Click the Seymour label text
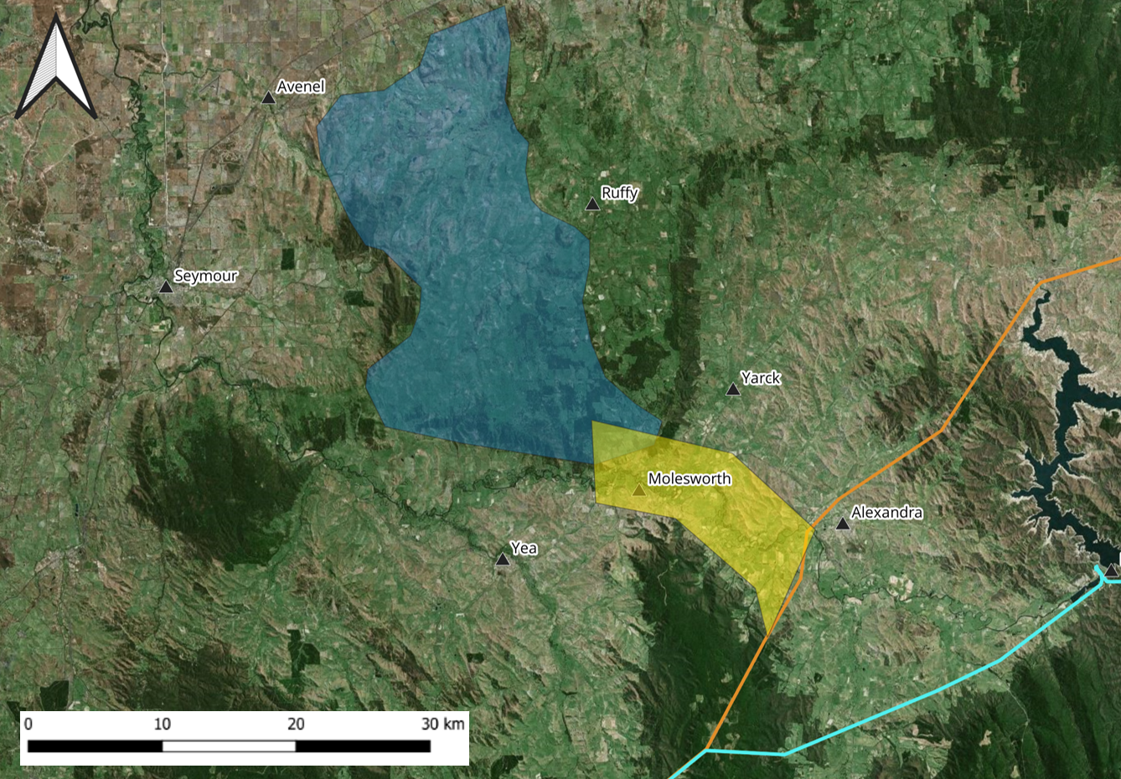Screen dimensions: 1121x779 206,276
